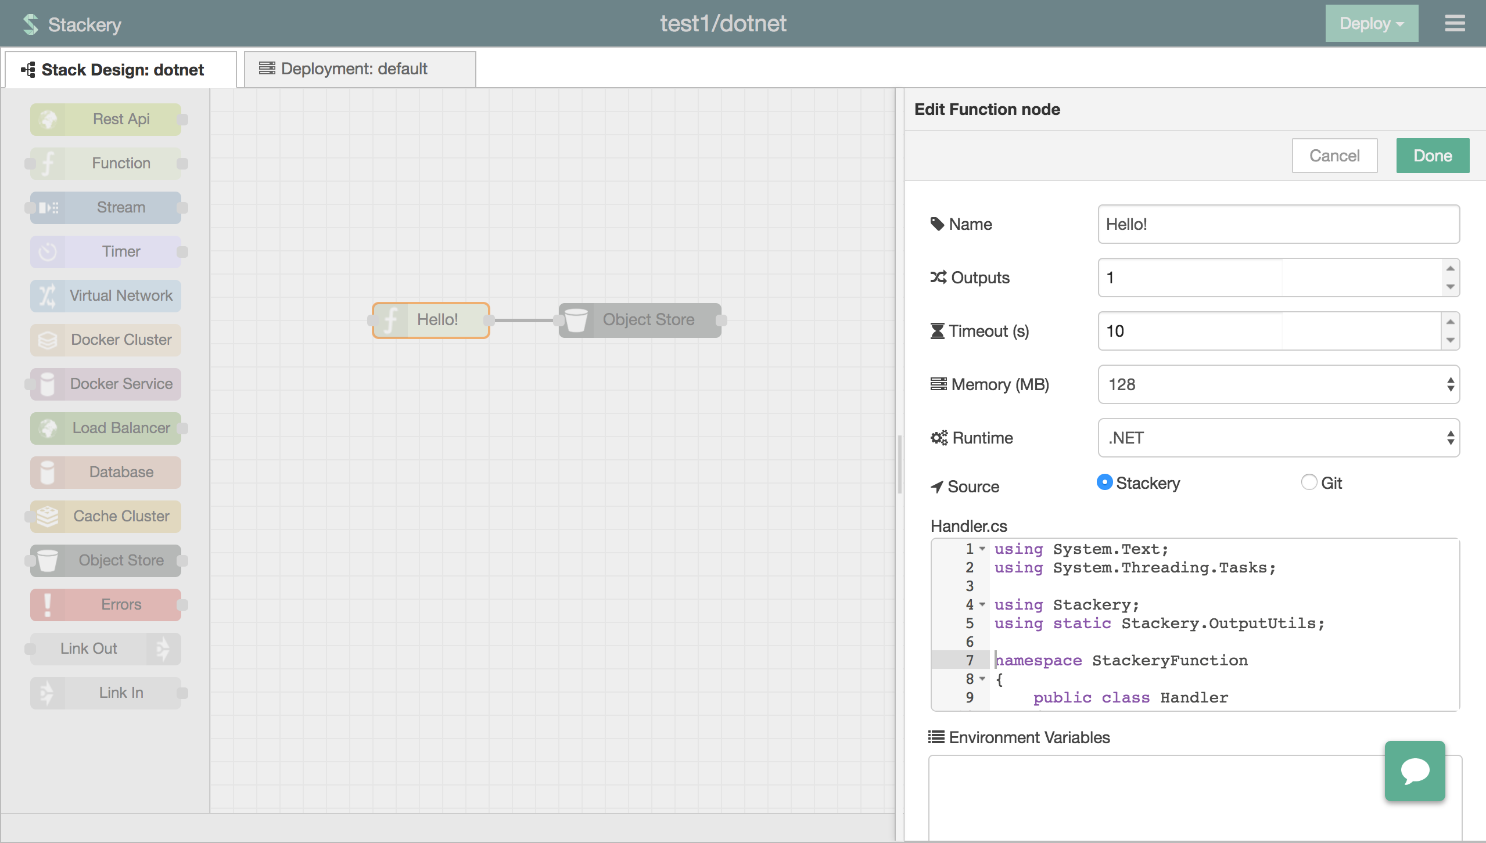Click the Name input field
This screenshot has height=843, width=1486.
pos(1279,224)
